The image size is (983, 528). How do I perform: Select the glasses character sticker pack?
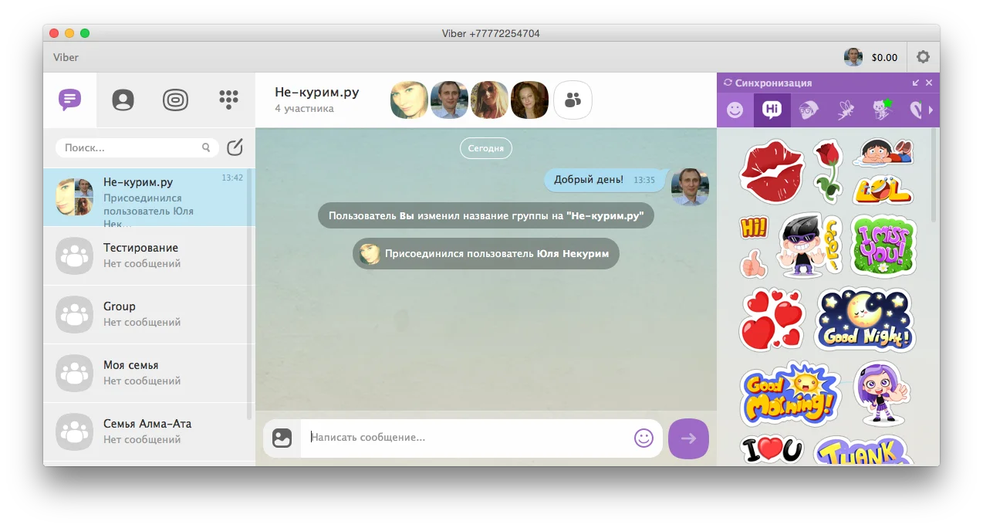tap(808, 110)
